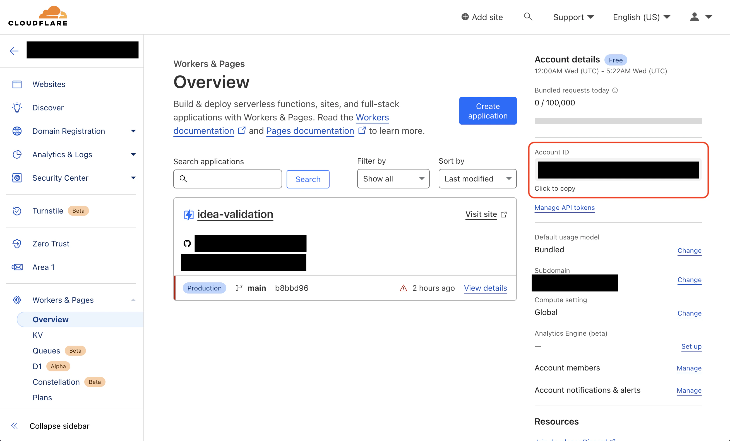The image size is (730, 441).
Task: Open D1 in the sidebar
Action: (x=37, y=366)
